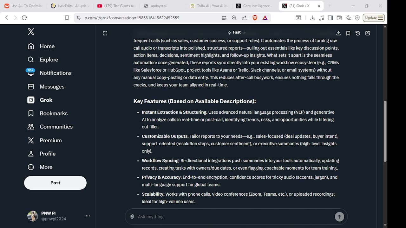The image size is (406, 228).
Task: Open Grok chat history icon
Action: [x=358, y=33]
